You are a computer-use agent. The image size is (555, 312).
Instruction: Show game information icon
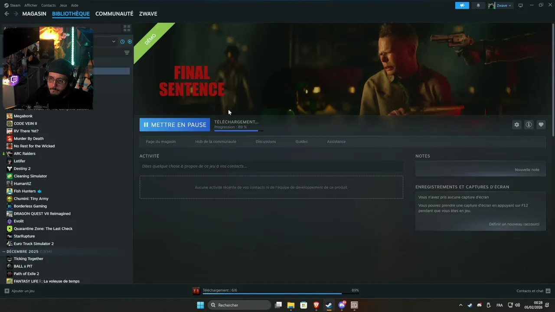point(529,125)
